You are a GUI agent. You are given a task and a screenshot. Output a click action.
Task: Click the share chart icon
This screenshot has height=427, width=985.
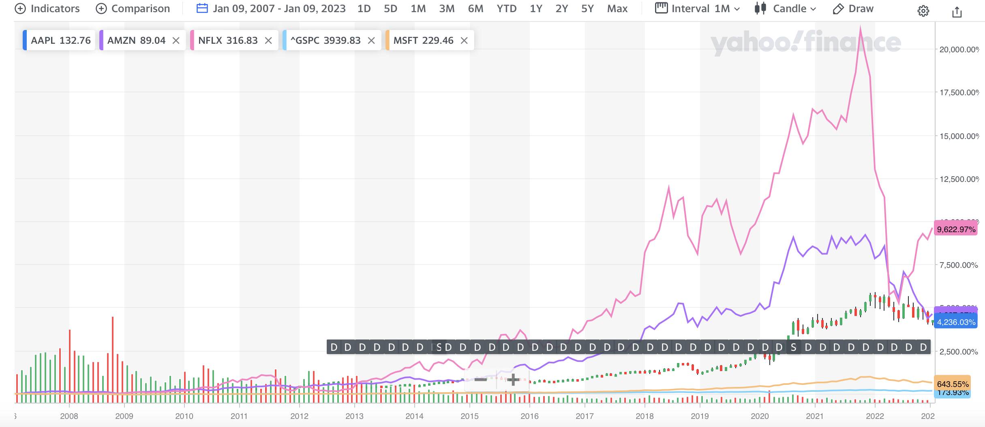pyautogui.click(x=957, y=12)
